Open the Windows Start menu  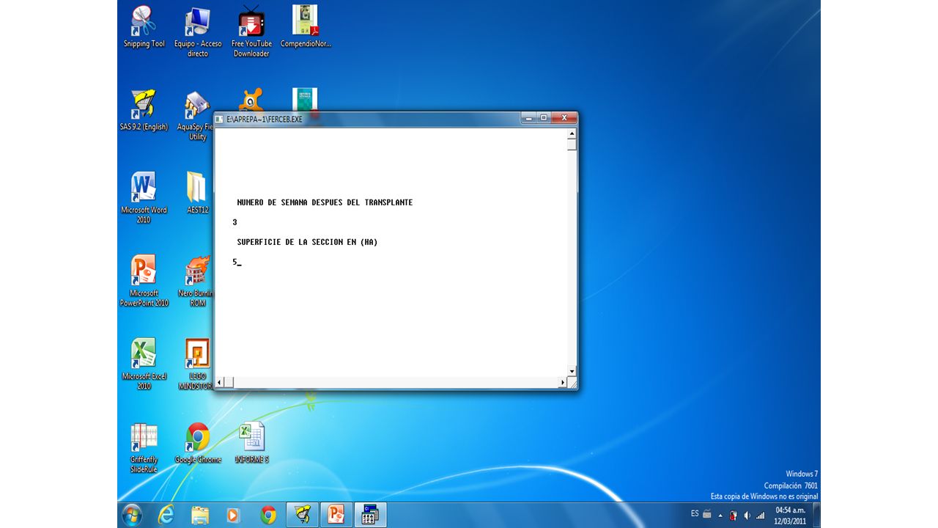tap(133, 515)
